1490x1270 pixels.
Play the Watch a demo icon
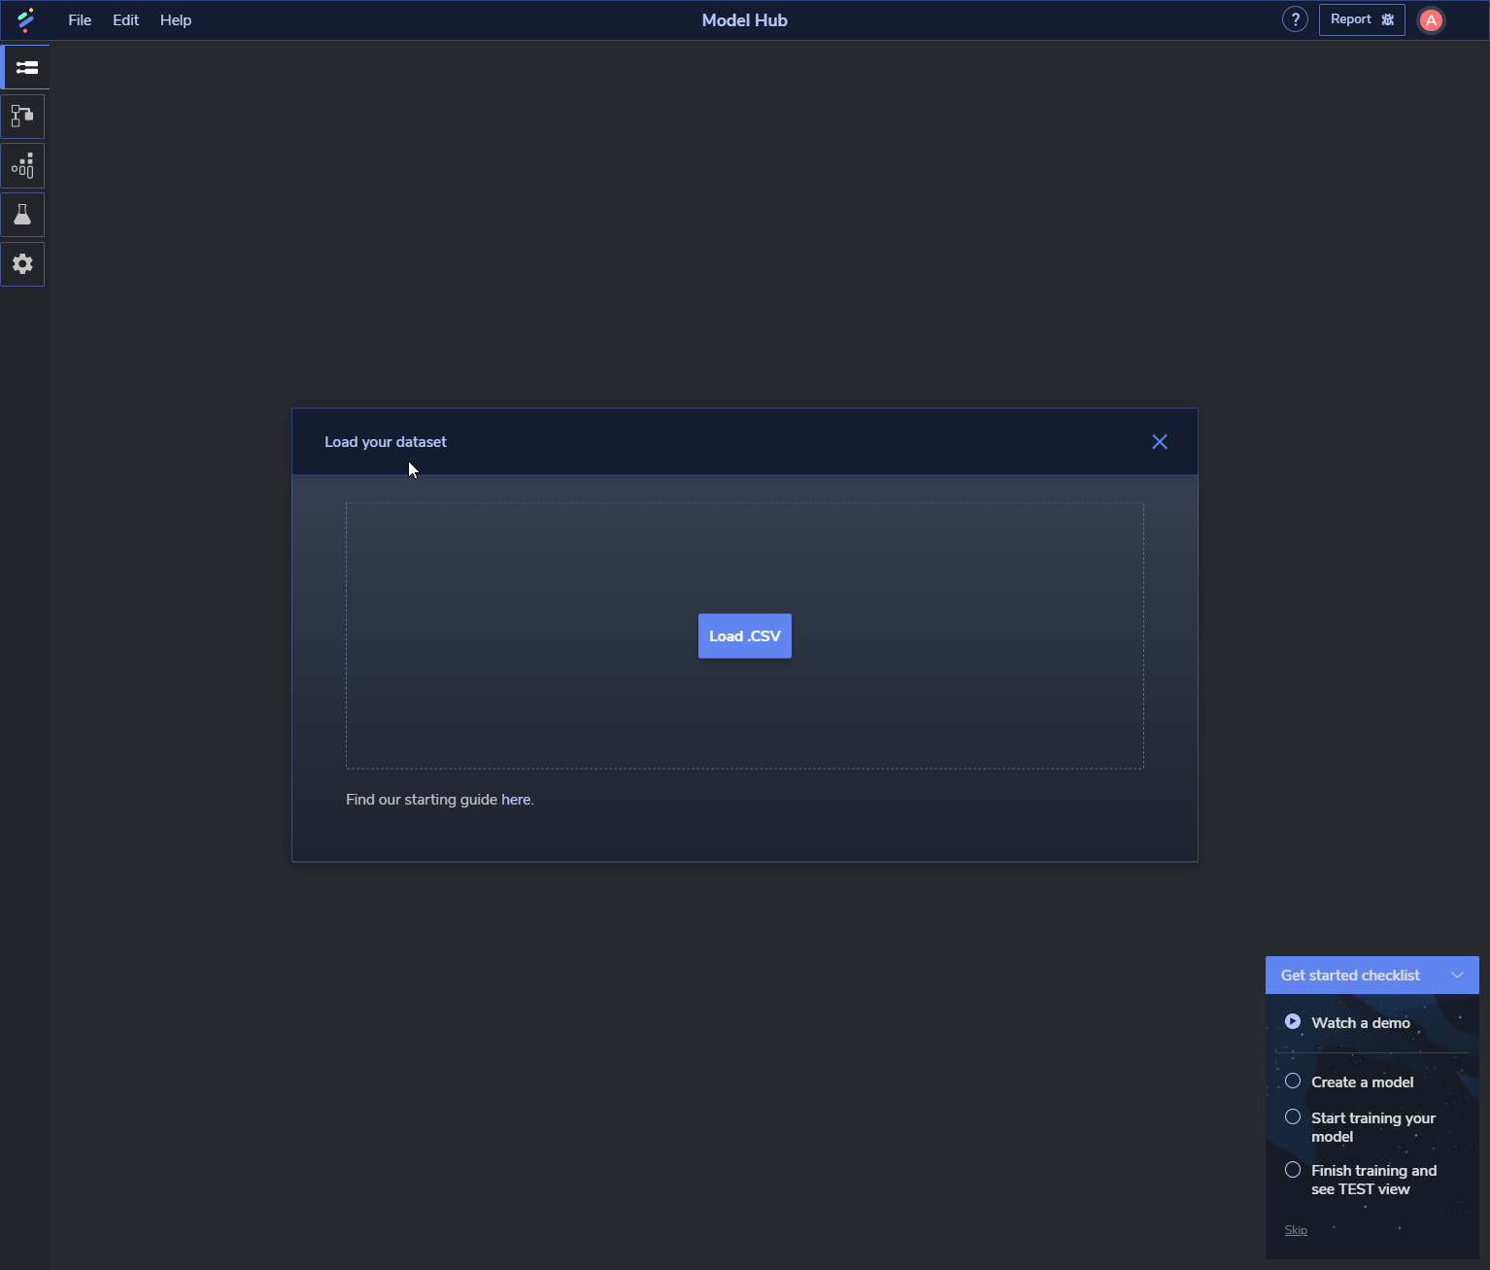(x=1293, y=1021)
